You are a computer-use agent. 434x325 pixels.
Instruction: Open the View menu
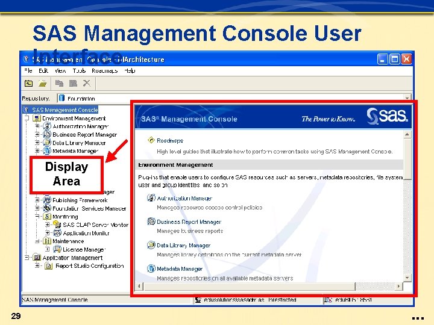[60, 70]
